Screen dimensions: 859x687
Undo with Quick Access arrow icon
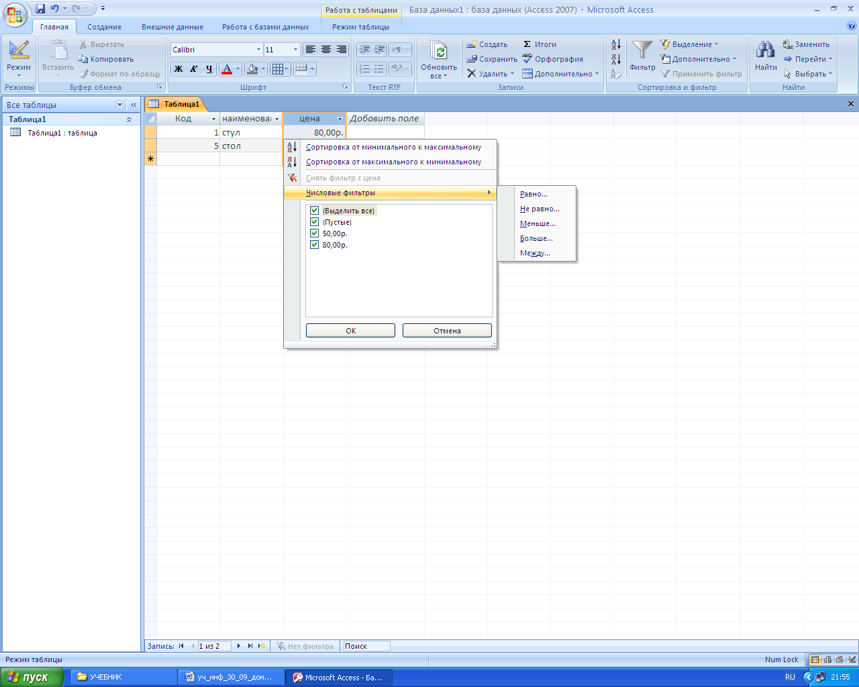point(55,9)
